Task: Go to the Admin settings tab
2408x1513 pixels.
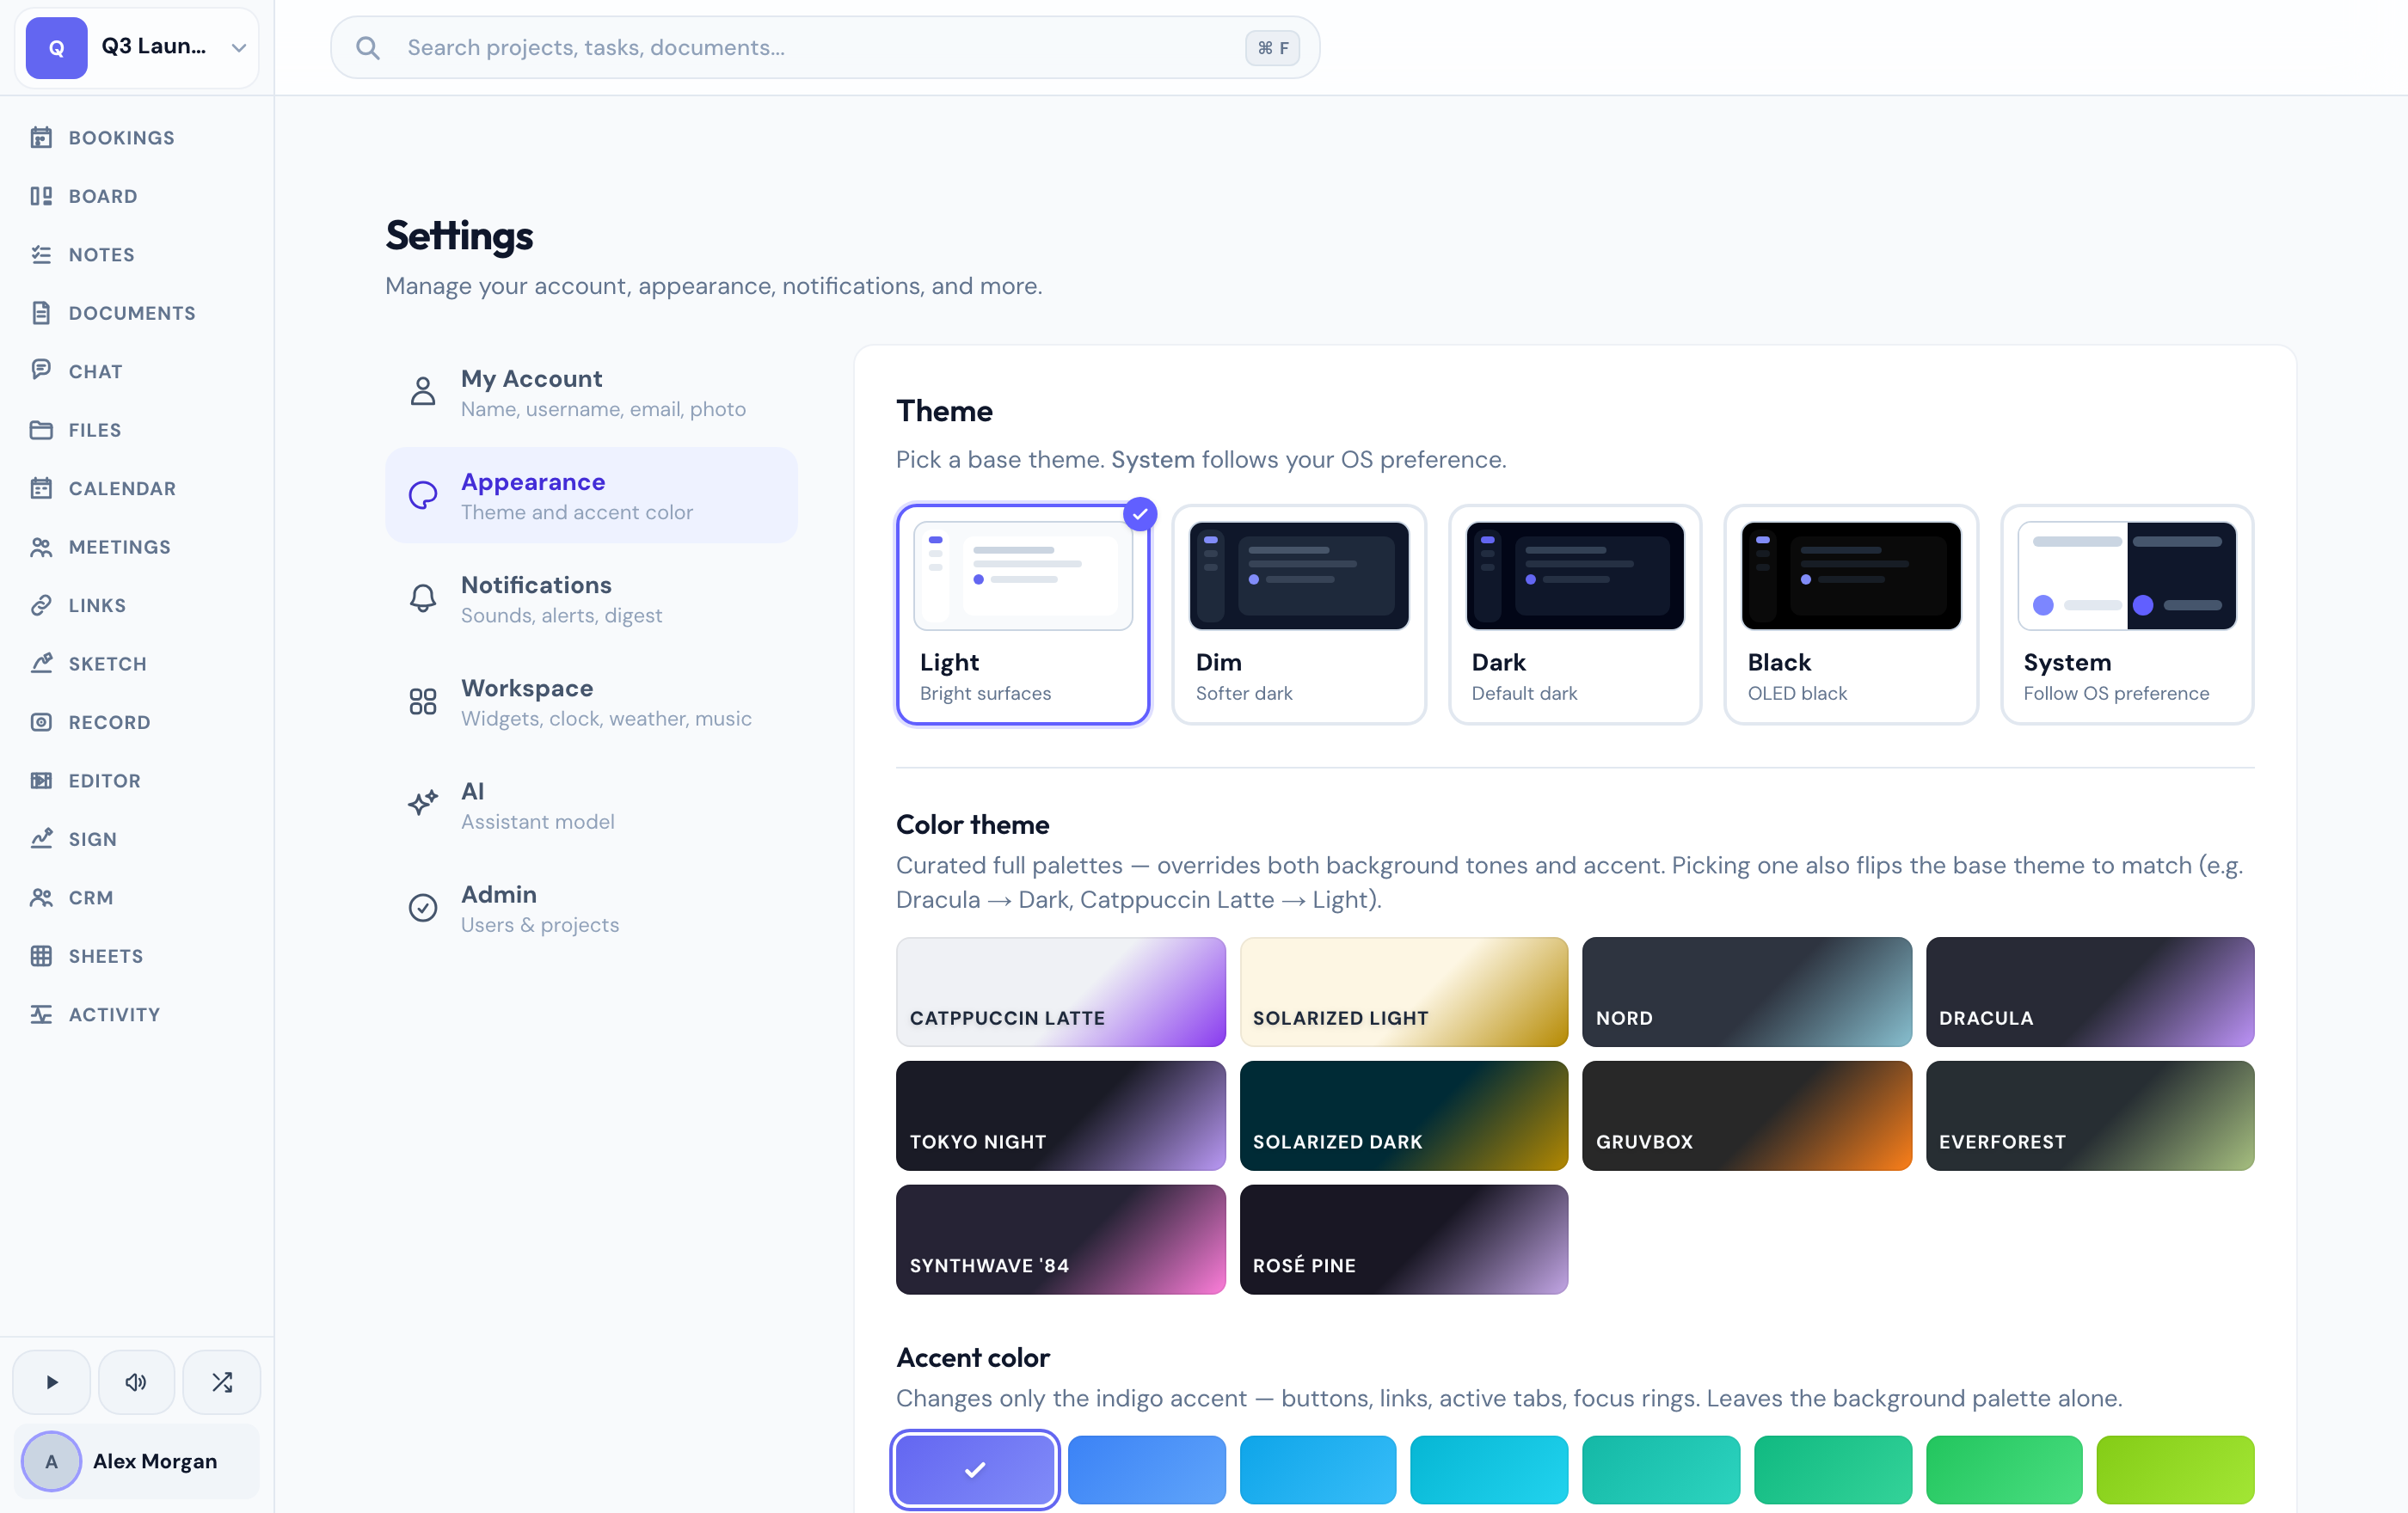Action: pyautogui.click(x=591, y=908)
